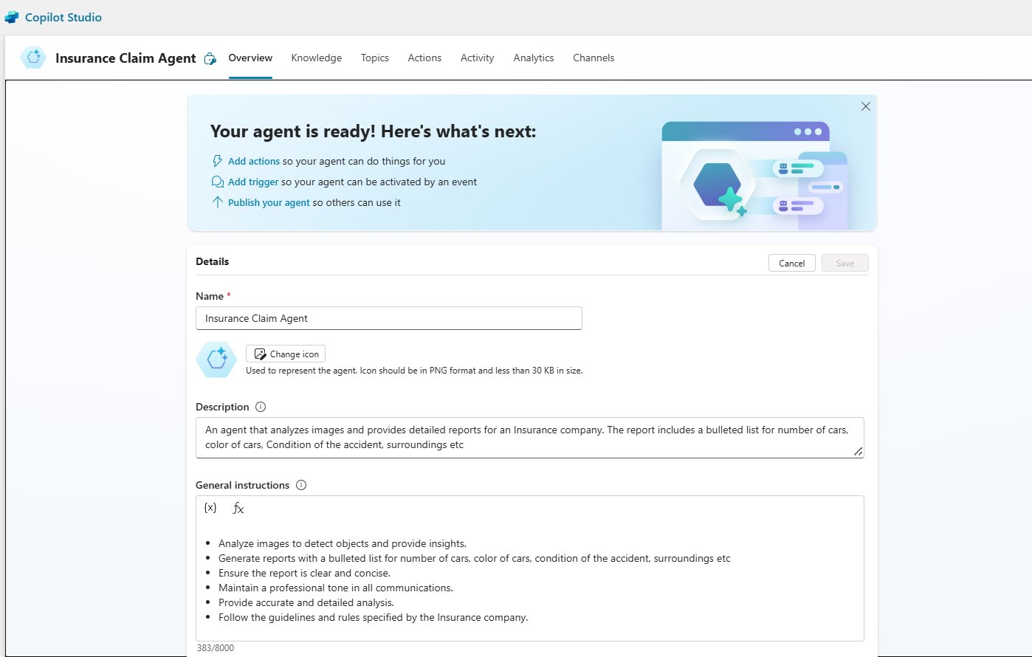The image size is (1032, 657).
Task: Click the agent icon preview under Name
Action: tap(216, 360)
